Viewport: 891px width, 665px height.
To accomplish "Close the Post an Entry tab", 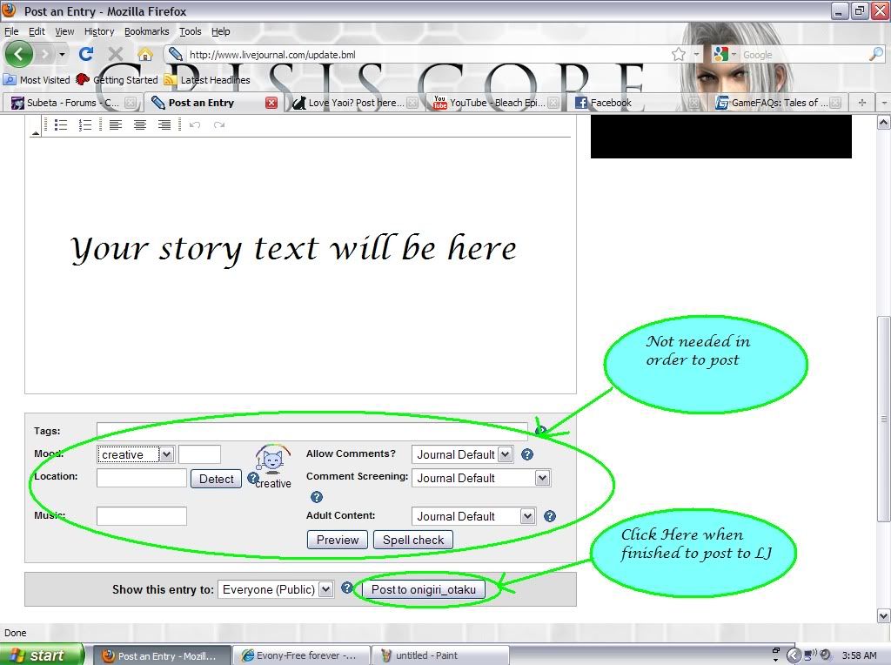I will coord(271,103).
